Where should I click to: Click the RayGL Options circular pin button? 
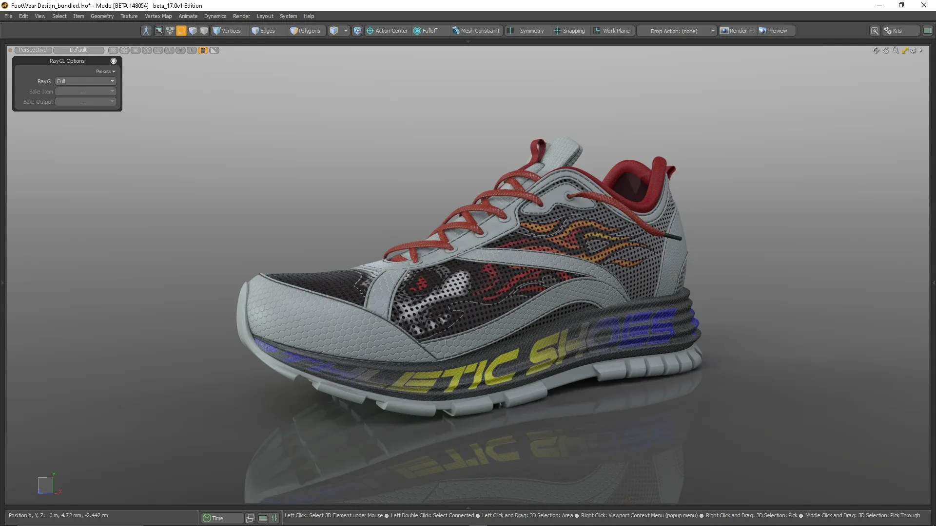pyautogui.click(x=114, y=61)
